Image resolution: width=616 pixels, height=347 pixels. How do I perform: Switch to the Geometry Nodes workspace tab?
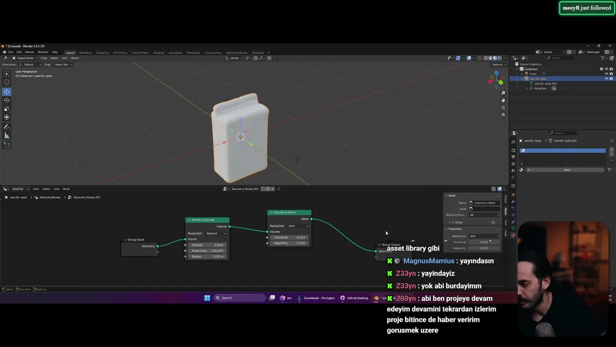[236, 53]
